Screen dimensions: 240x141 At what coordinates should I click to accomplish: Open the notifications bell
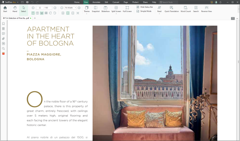[220, 2]
